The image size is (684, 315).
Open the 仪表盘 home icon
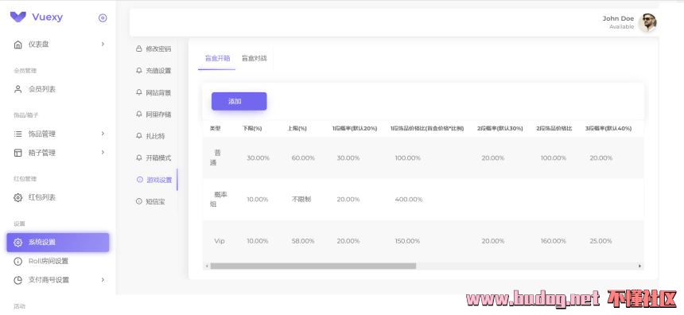pos(17,45)
